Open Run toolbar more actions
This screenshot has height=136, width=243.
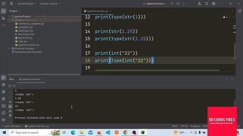point(20,86)
